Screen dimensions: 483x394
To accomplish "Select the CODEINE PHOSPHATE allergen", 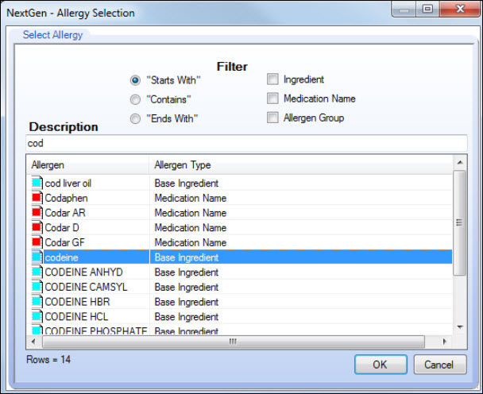I will coord(96,330).
